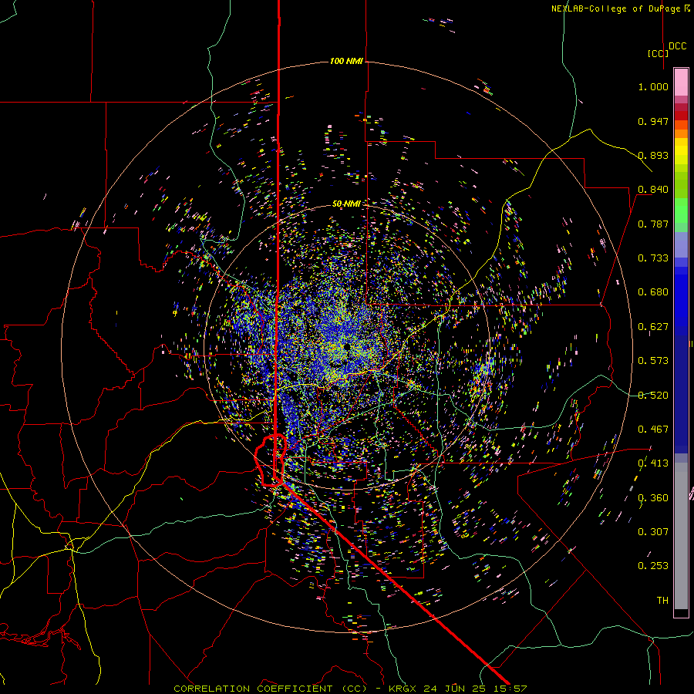Click the 50 NMI range ring label

346,204
